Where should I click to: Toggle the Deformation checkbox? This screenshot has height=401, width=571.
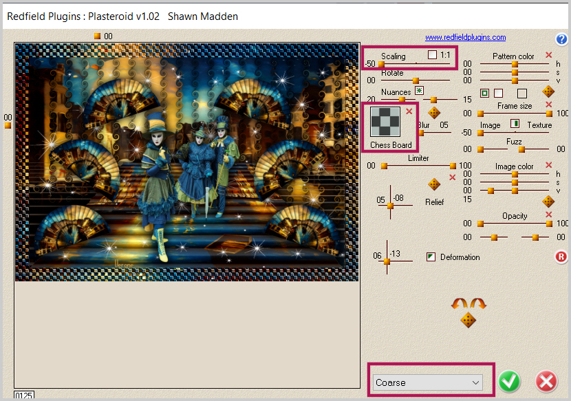(431, 257)
